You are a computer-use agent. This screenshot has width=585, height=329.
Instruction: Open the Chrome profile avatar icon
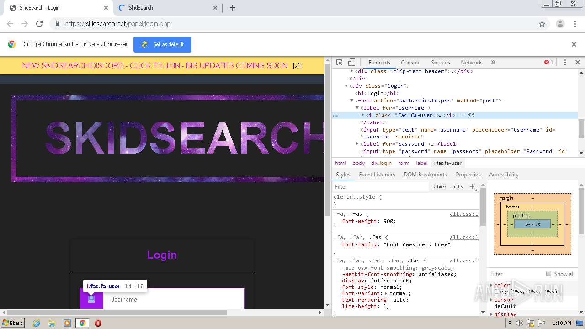pyautogui.click(x=560, y=24)
